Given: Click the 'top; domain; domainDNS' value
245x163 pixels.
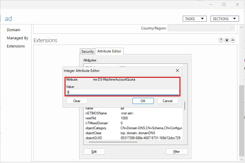Looking at the screenshot, I should (138, 133).
